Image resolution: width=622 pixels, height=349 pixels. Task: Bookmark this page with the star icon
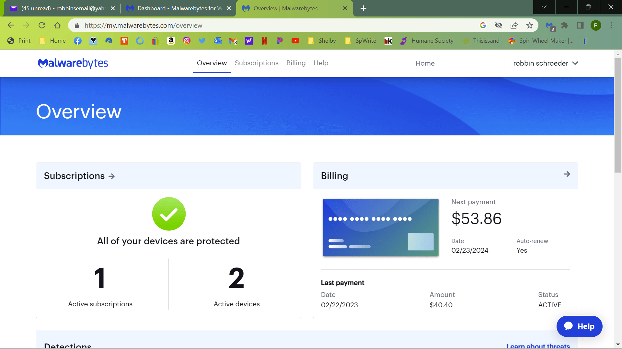pos(530,25)
